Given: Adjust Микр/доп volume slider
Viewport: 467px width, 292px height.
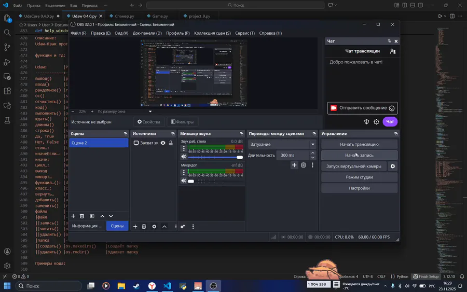Looking at the screenshot, I should click(x=215, y=180).
